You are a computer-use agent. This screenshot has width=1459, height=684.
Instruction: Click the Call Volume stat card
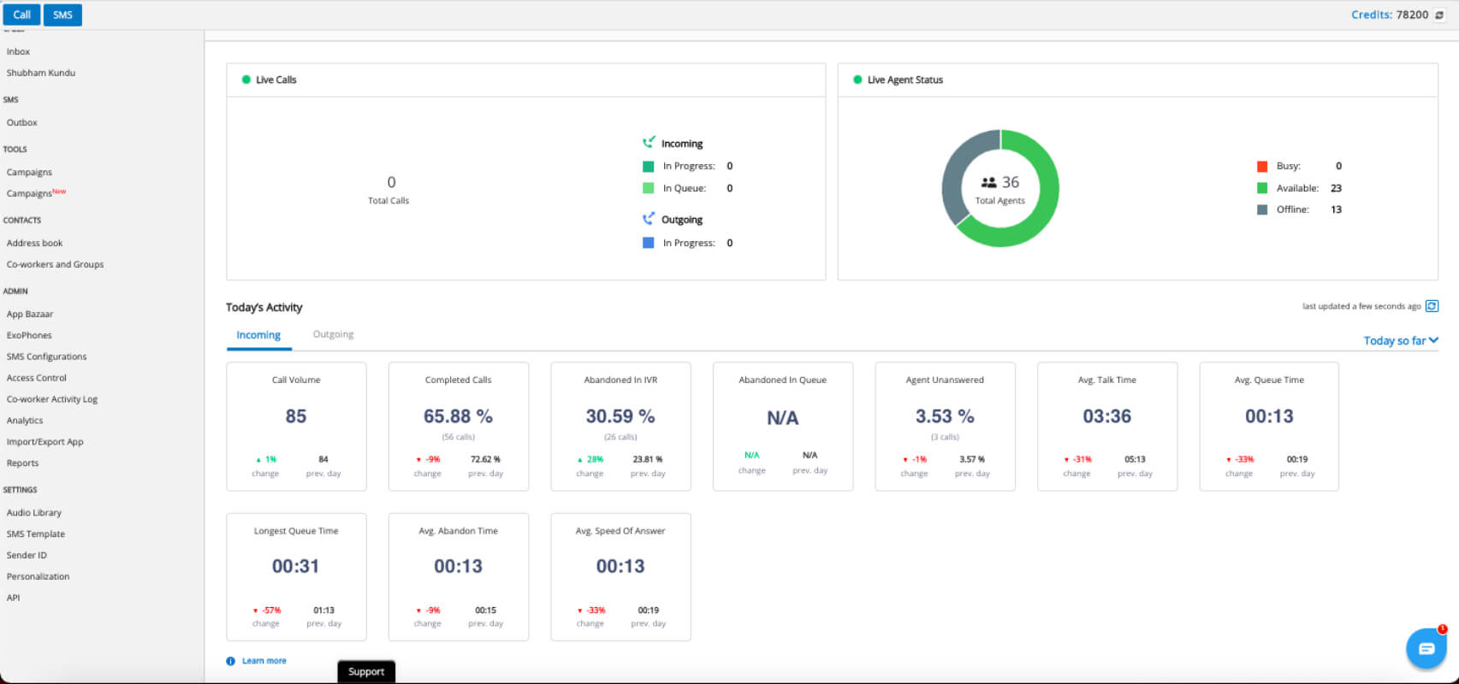click(296, 427)
